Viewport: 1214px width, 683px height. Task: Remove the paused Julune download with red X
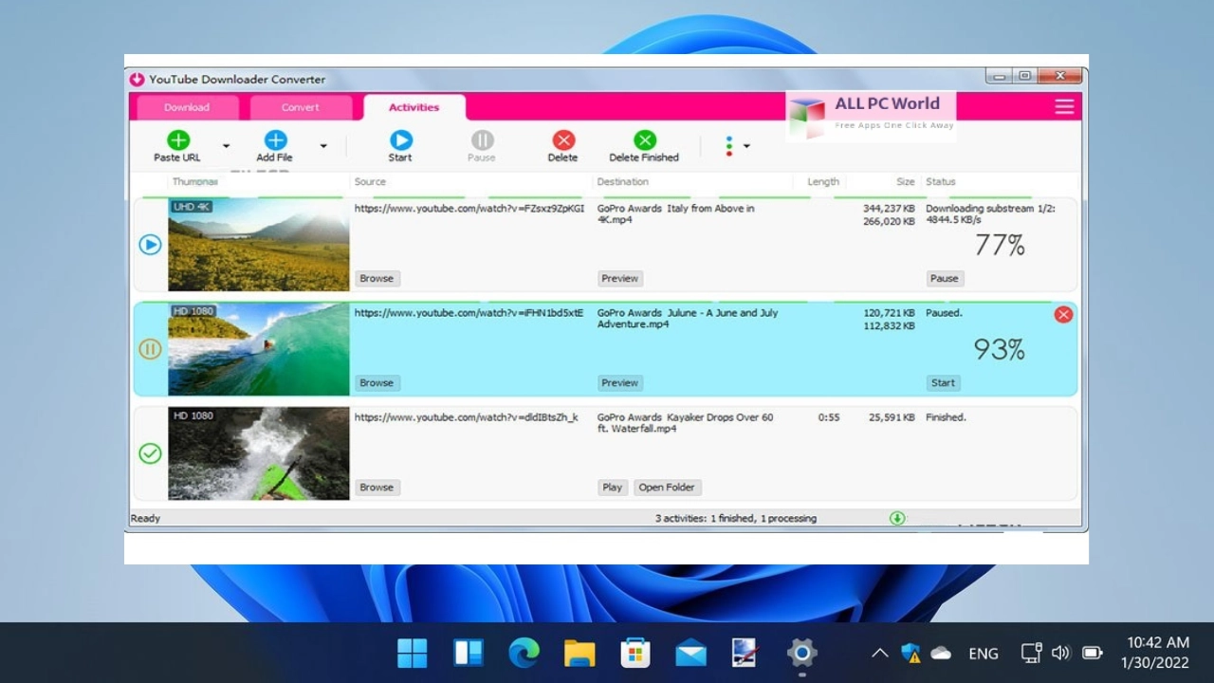(1063, 314)
